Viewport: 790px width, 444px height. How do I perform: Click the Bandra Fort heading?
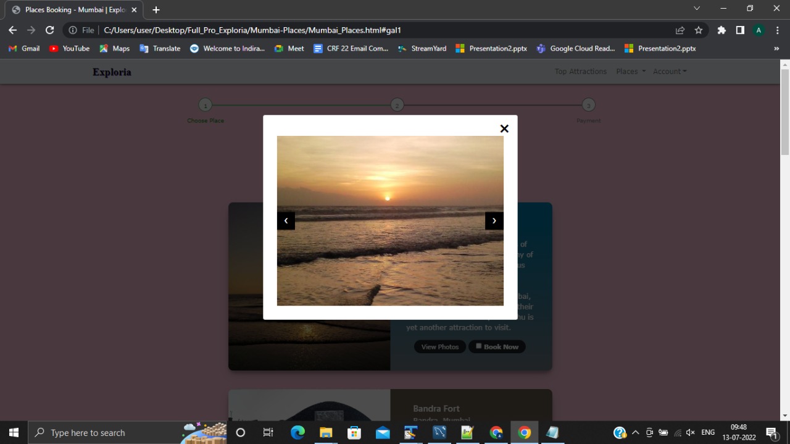[x=436, y=408]
